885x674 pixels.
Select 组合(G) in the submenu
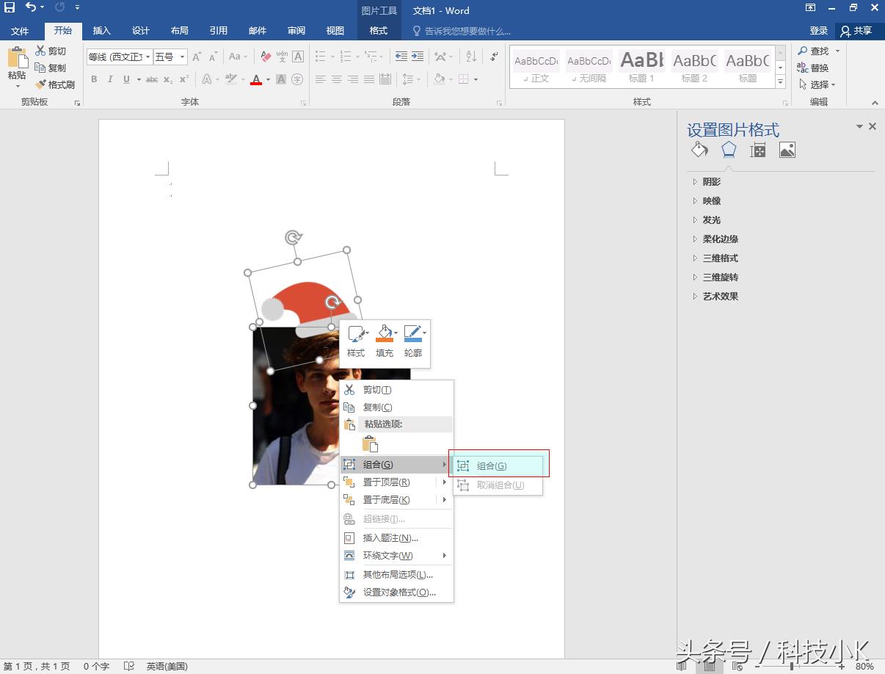point(492,465)
